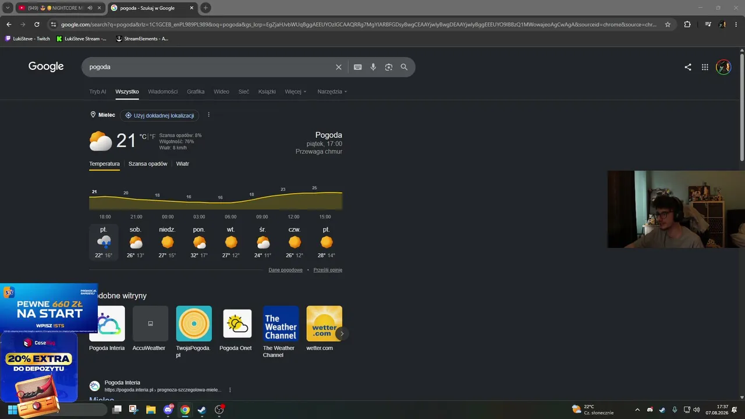Open weather card more options menu
This screenshot has height=419, width=745.
[208, 115]
